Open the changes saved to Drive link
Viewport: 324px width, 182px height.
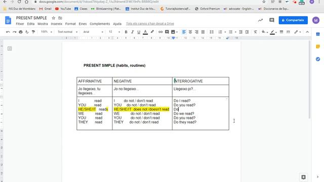click(x=150, y=24)
